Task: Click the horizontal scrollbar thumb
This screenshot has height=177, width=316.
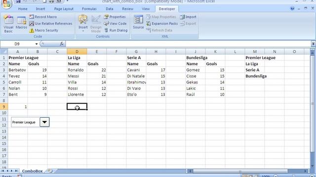Action: coord(240,171)
